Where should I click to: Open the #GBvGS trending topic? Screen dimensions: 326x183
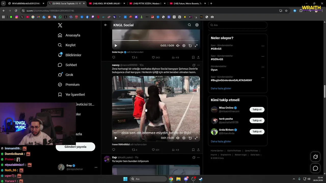pos(216,49)
